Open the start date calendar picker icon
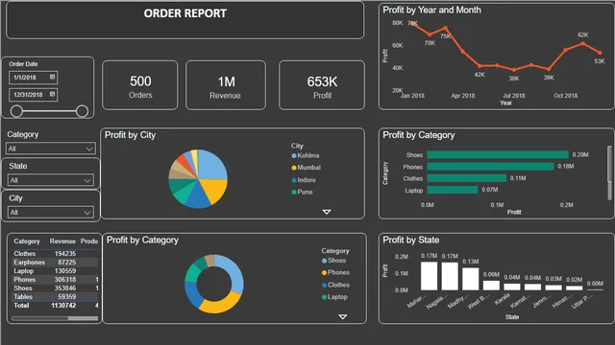 [x=53, y=77]
